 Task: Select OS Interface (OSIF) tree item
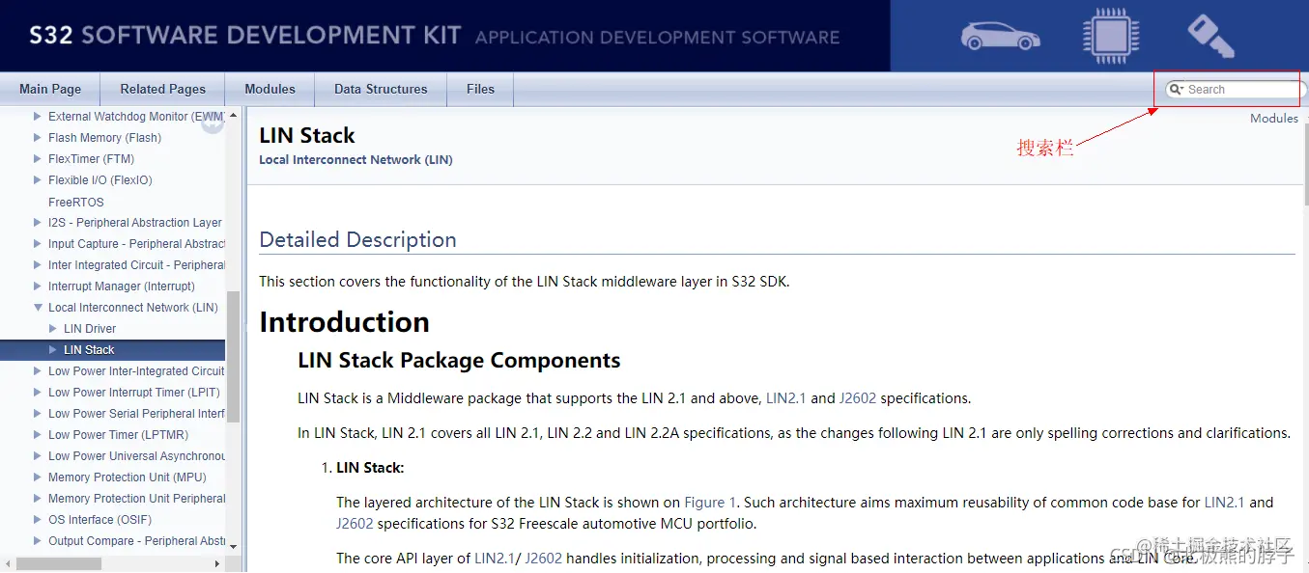click(100, 520)
